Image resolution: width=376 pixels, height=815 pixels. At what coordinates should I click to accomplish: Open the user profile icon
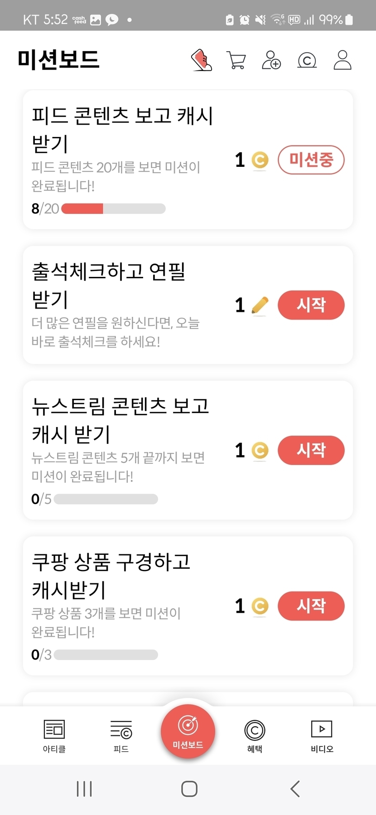pos(342,60)
